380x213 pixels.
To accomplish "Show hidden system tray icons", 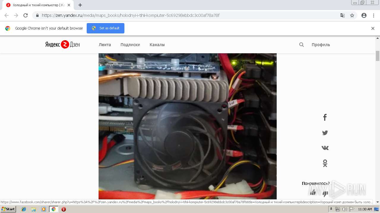I will [331, 209].
